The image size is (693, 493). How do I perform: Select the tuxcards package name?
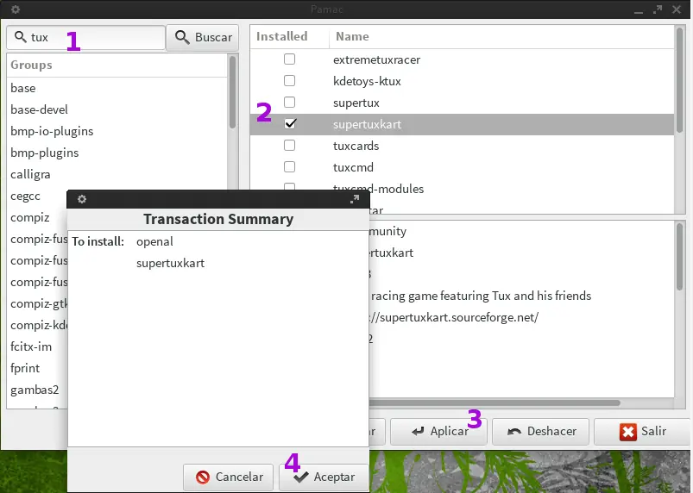click(x=356, y=147)
